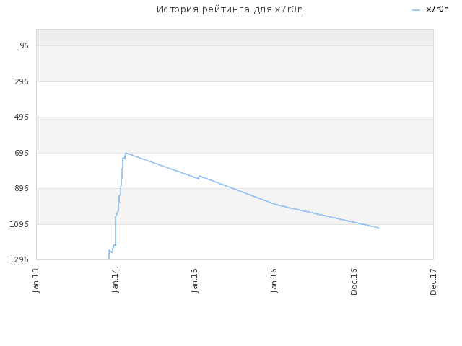This screenshot has width=462, height=346.
Task: Click the Jan.13 x-axis label
Action: [36, 280]
